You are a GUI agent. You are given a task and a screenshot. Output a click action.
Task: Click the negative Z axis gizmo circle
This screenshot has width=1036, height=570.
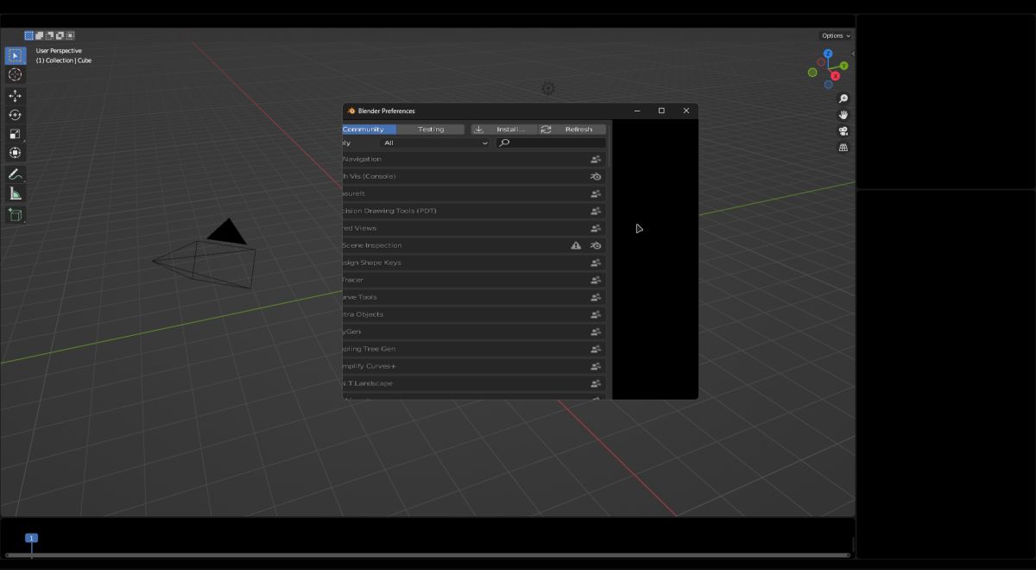coord(828,85)
